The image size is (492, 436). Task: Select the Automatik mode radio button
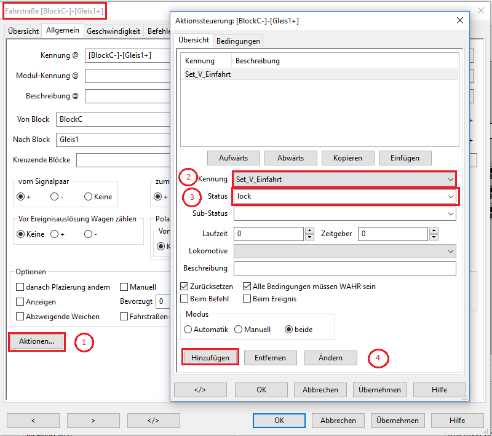point(188,330)
